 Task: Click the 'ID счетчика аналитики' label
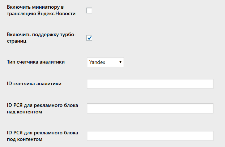[34, 84]
